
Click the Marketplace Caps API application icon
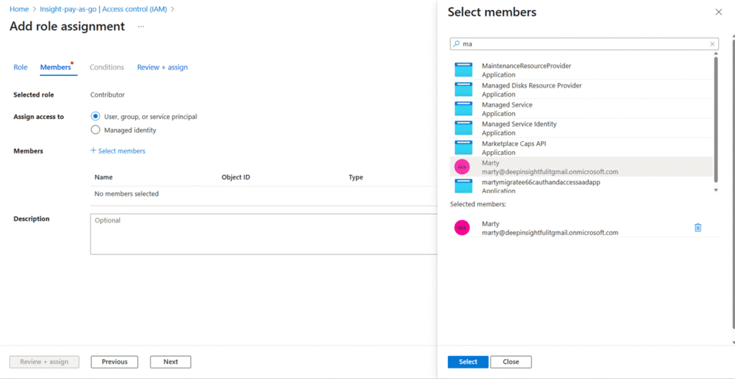click(464, 148)
